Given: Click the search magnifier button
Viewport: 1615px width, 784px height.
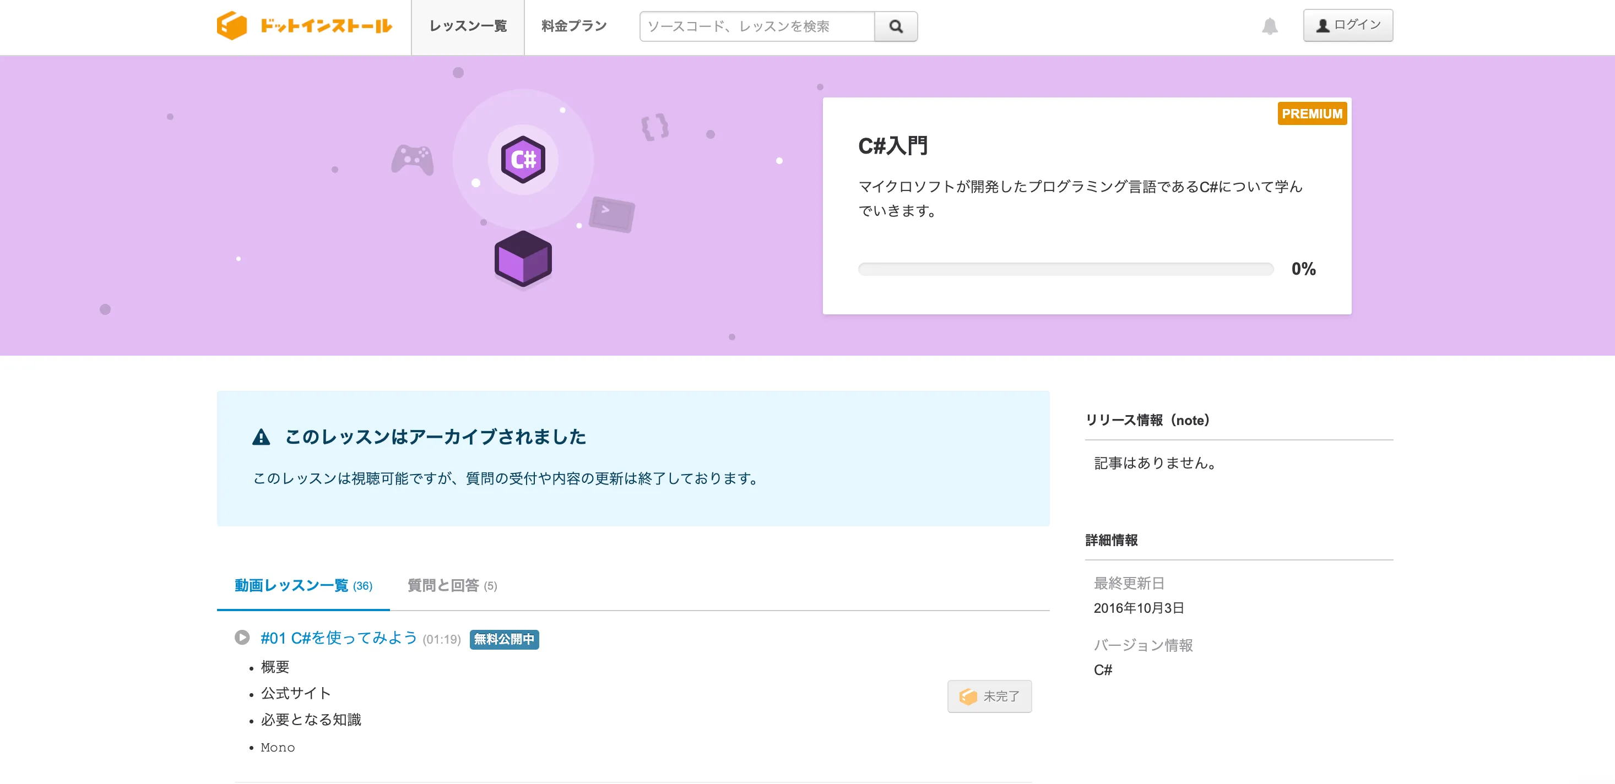Looking at the screenshot, I should pos(896,26).
